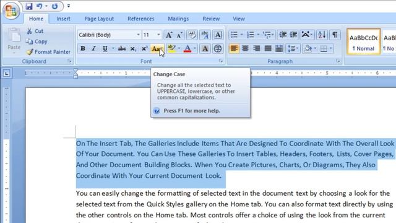Click the Press F1 help icon
Image resolution: width=396 pixels, height=223 pixels.
tap(157, 111)
